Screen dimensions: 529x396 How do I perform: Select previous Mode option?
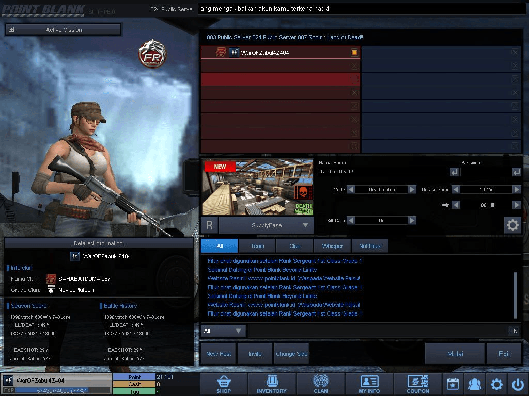[351, 190]
